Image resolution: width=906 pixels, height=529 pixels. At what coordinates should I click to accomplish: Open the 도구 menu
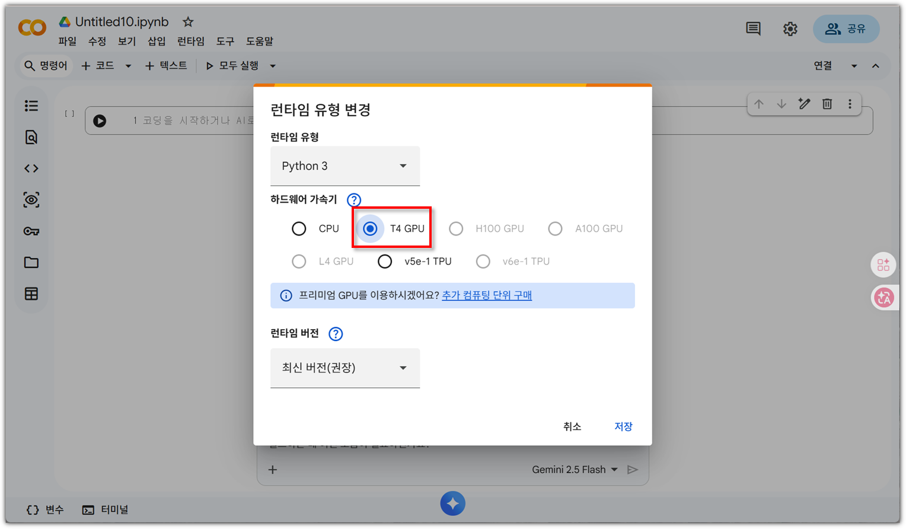coord(225,42)
